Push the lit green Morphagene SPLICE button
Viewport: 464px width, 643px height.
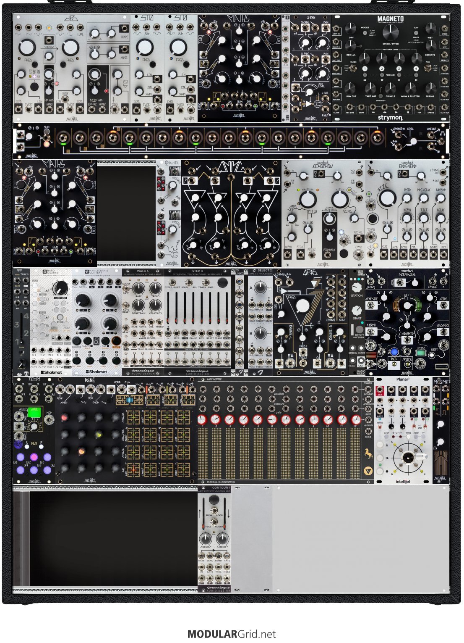coord(420,353)
